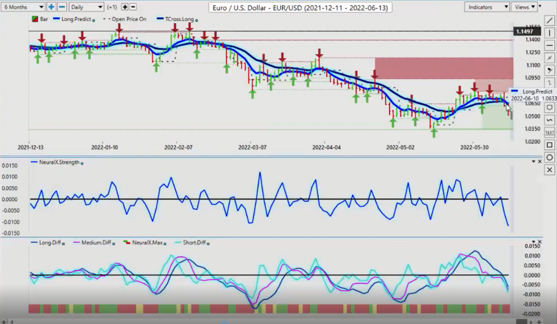Choose the retracement step tool
Viewport: 557px width, 324px height.
(x=549, y=82)
